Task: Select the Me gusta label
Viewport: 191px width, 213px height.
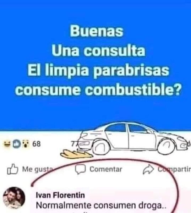Action: pos(38,169)
